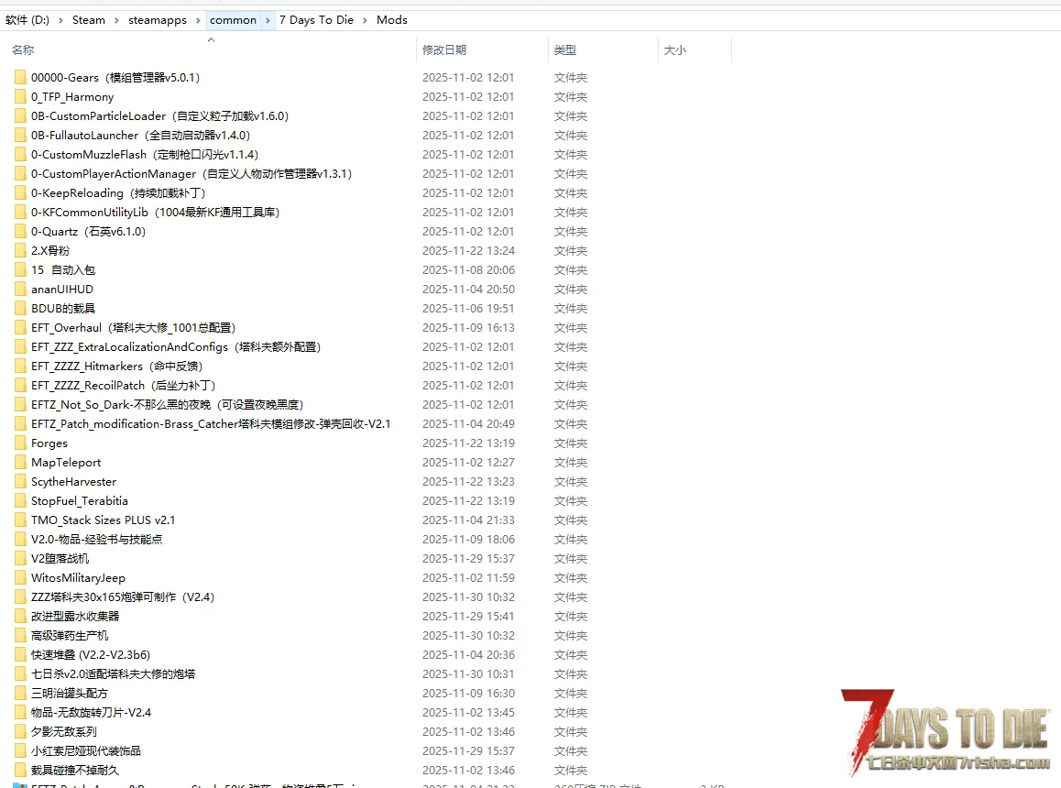Select the MapTeleport folder icon
Screen dimensions: 1061x788
coord(20,463)
